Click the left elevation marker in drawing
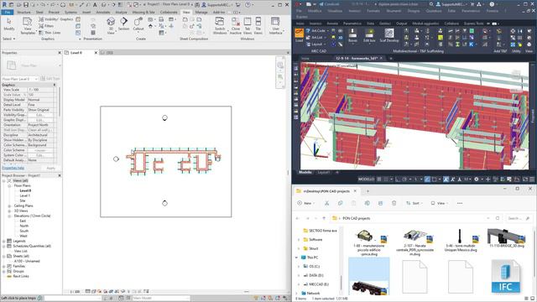The image size is (537, 302). (x=116, y=159)
